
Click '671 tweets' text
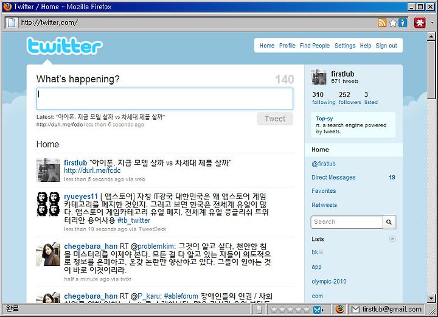pos(345,82)
